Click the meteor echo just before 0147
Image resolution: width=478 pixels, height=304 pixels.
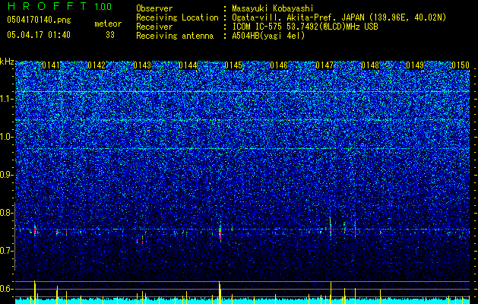tap(331, 227)
